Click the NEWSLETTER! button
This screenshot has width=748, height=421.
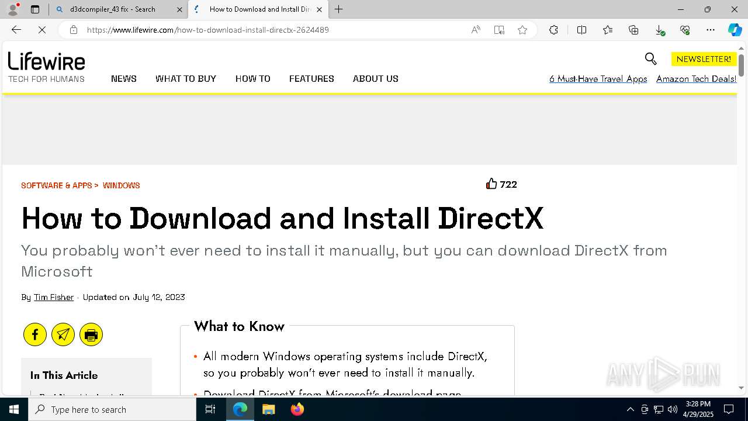pos(704,59)
